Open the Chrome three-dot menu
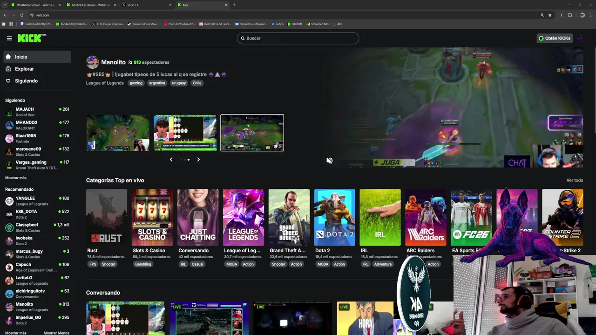This screenshot has height=335, width=596. pyautogui.click(x=590, y=15)
